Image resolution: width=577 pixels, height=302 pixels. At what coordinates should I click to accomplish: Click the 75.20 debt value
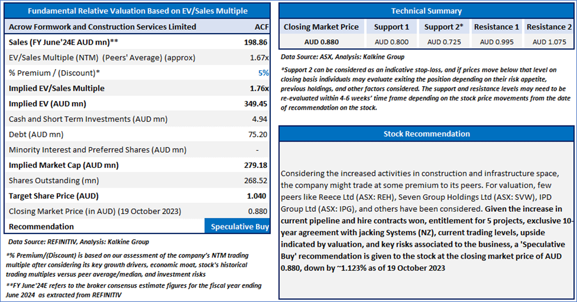(258, 135)
